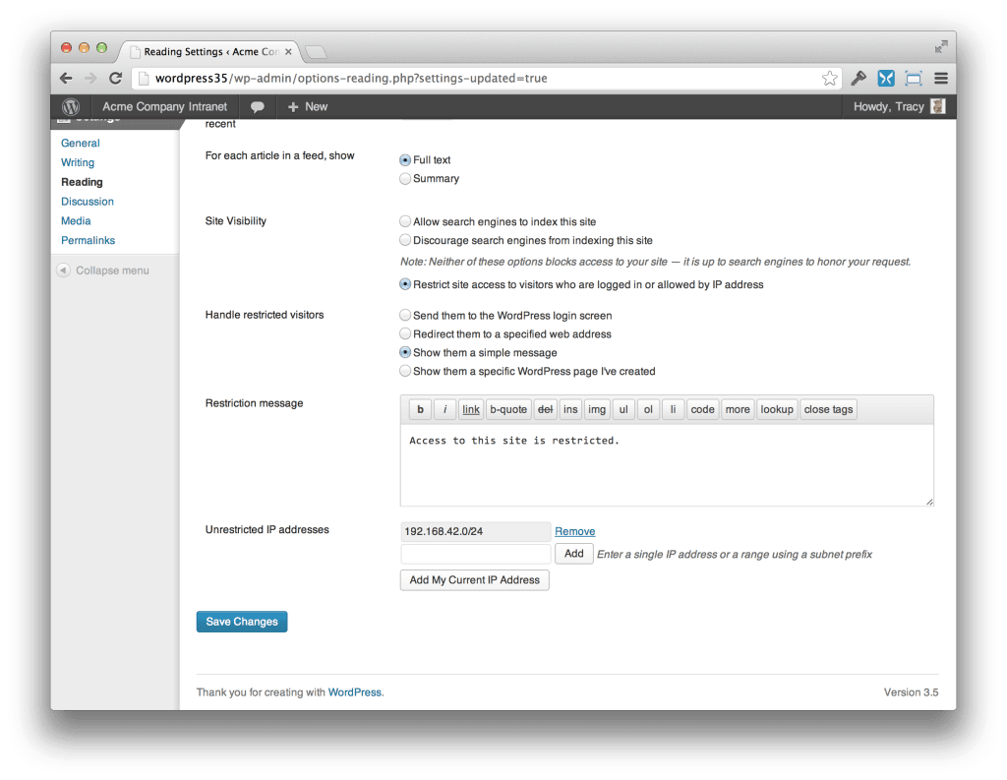Insert an image using the img button
The width and height of the screenshot is (1007, 780).
[x=597, y=409]
